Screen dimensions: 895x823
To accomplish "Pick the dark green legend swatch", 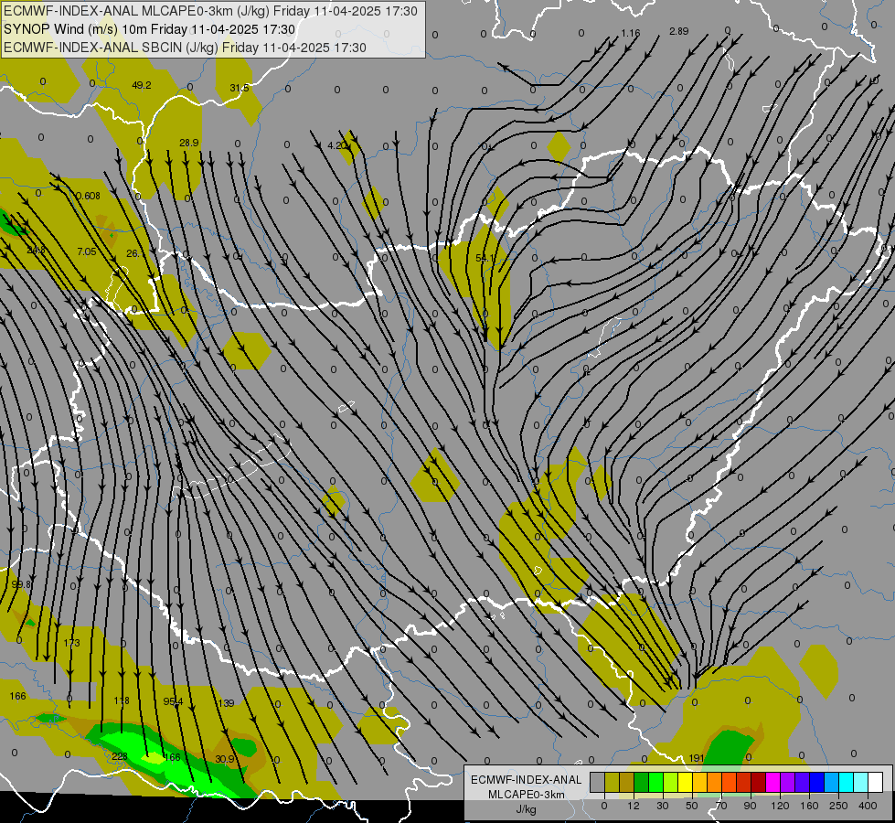I will 642,782.
